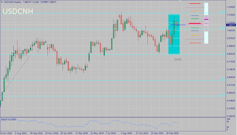Screen dimensions: 237x135
Task: Select the -61.8 Fibonacci level label
Action: coord(223,12)
